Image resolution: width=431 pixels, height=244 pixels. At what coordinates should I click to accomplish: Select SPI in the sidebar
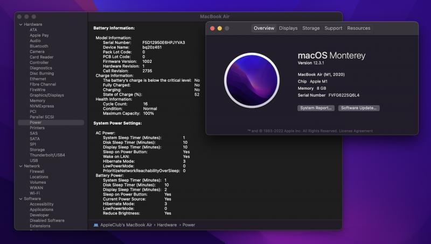(33, 144)
